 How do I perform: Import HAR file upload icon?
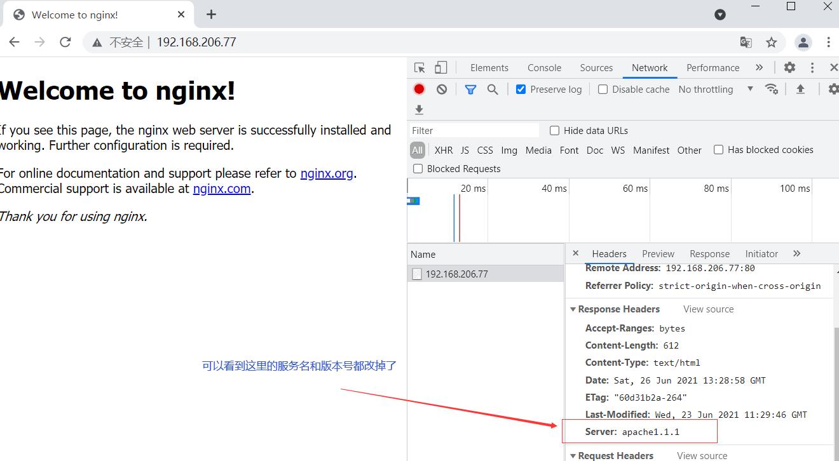pyautogui.click(x=800, y=89)
